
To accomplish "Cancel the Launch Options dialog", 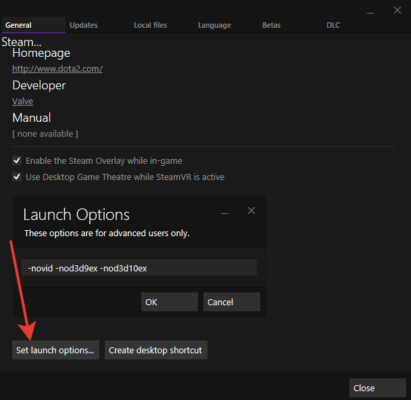I will tap(231, 302).
